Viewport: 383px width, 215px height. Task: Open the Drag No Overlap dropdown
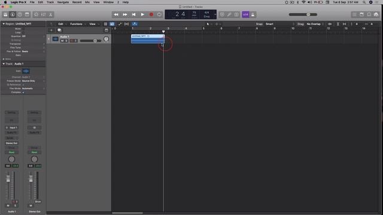click(315, 24)
